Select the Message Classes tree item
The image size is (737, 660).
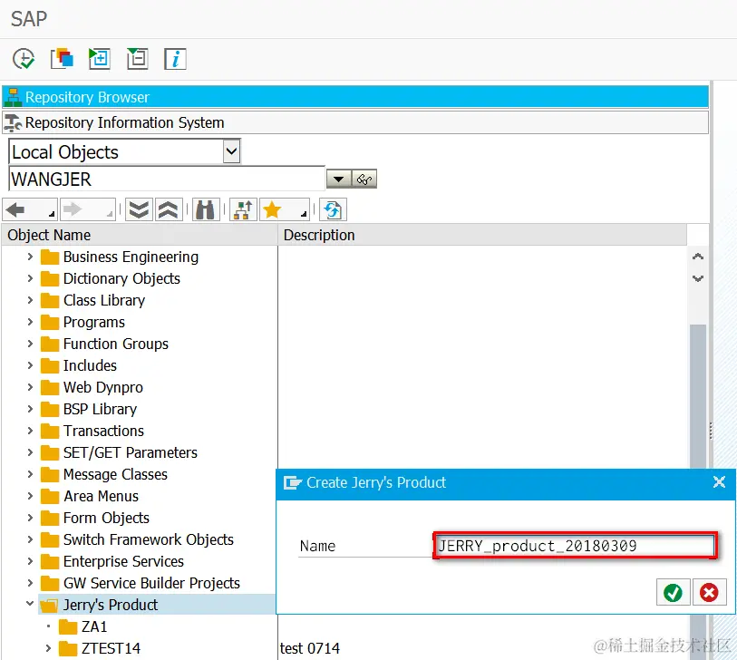(x=115, y=474)
